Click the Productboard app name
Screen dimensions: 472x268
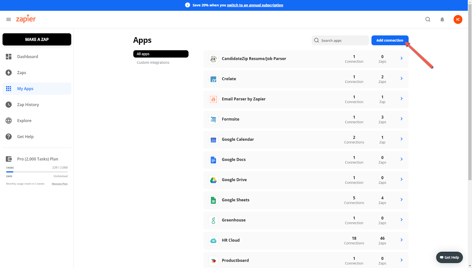235,261
